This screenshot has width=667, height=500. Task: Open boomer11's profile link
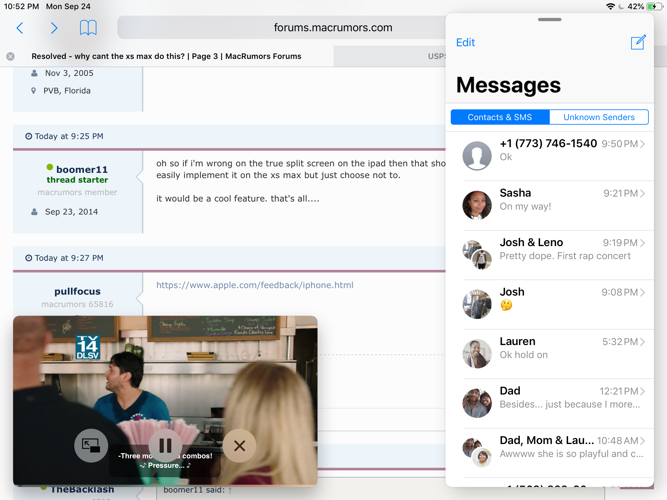click(82, 170)
